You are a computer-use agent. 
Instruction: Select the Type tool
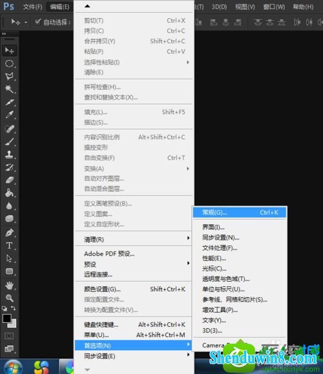(9, 245)
